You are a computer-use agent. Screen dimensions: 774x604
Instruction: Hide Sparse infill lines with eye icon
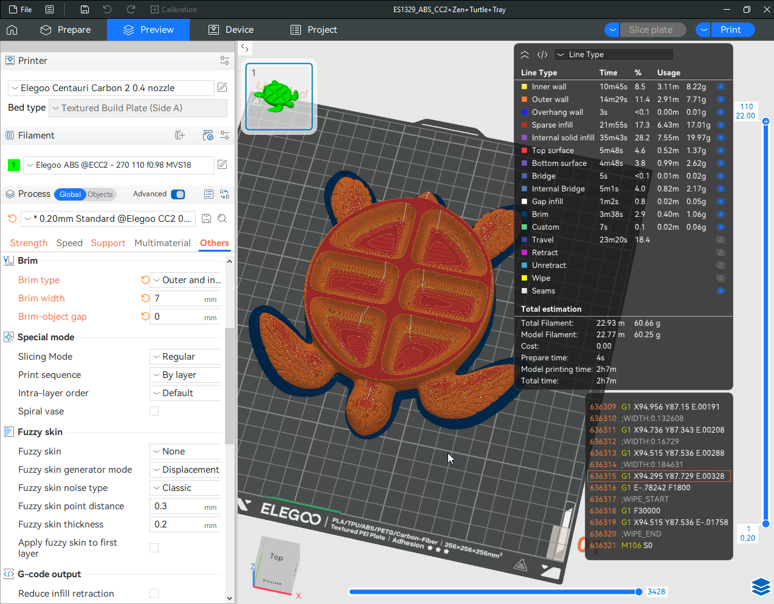click(720, 125)
